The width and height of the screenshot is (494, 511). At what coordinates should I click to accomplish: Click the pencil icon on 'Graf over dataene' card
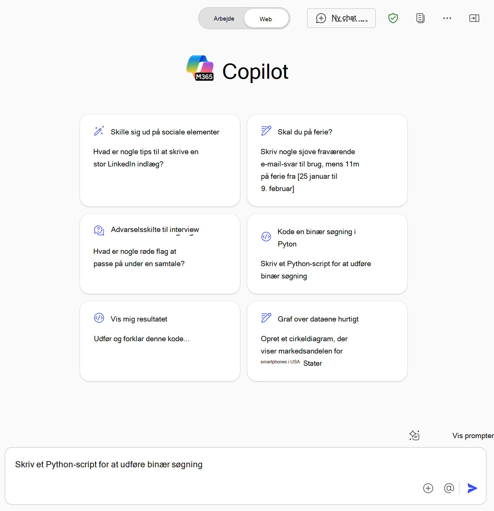click(266, 318)
